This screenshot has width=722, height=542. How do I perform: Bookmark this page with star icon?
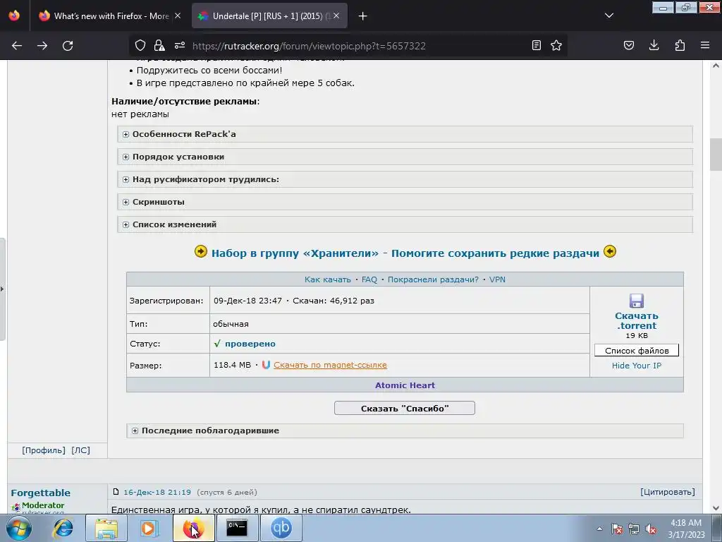[556, 45]
